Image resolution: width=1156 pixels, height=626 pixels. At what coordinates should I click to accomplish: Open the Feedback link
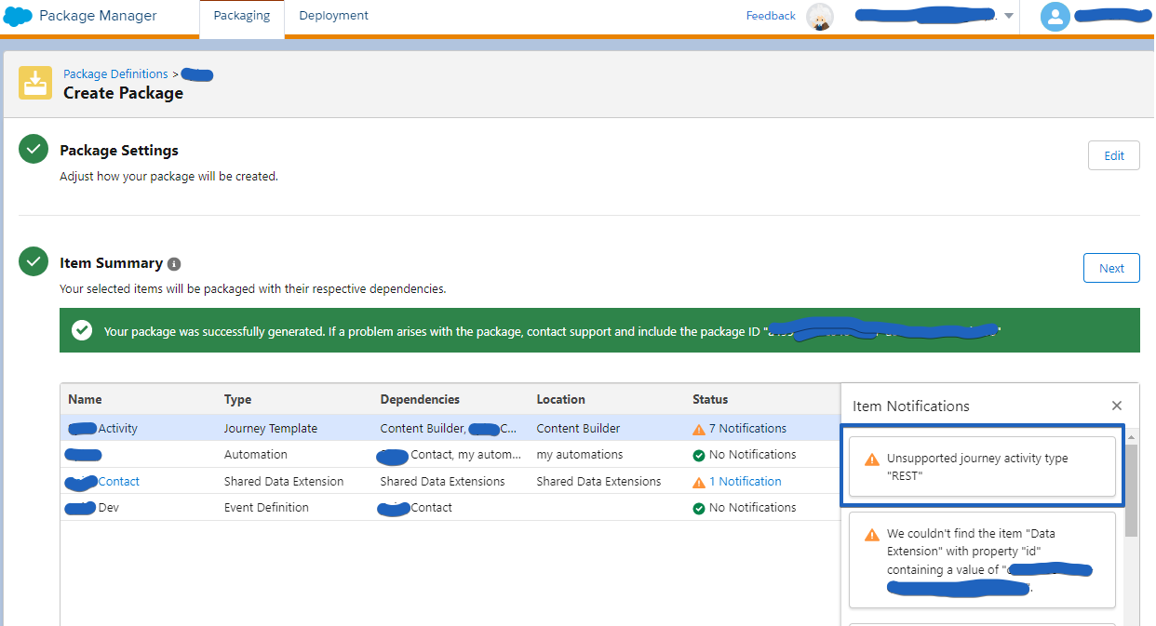coord(771,16)
